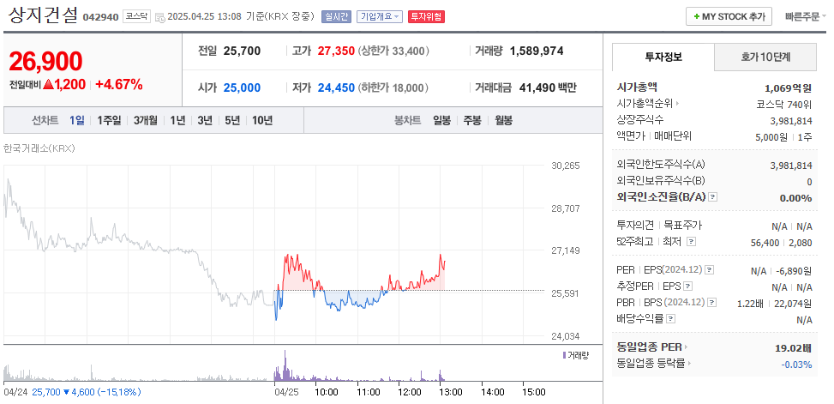Open help icon next to PER EPS(2024.12)
This screenshot has height=404, width=834.
click(710, 270)
